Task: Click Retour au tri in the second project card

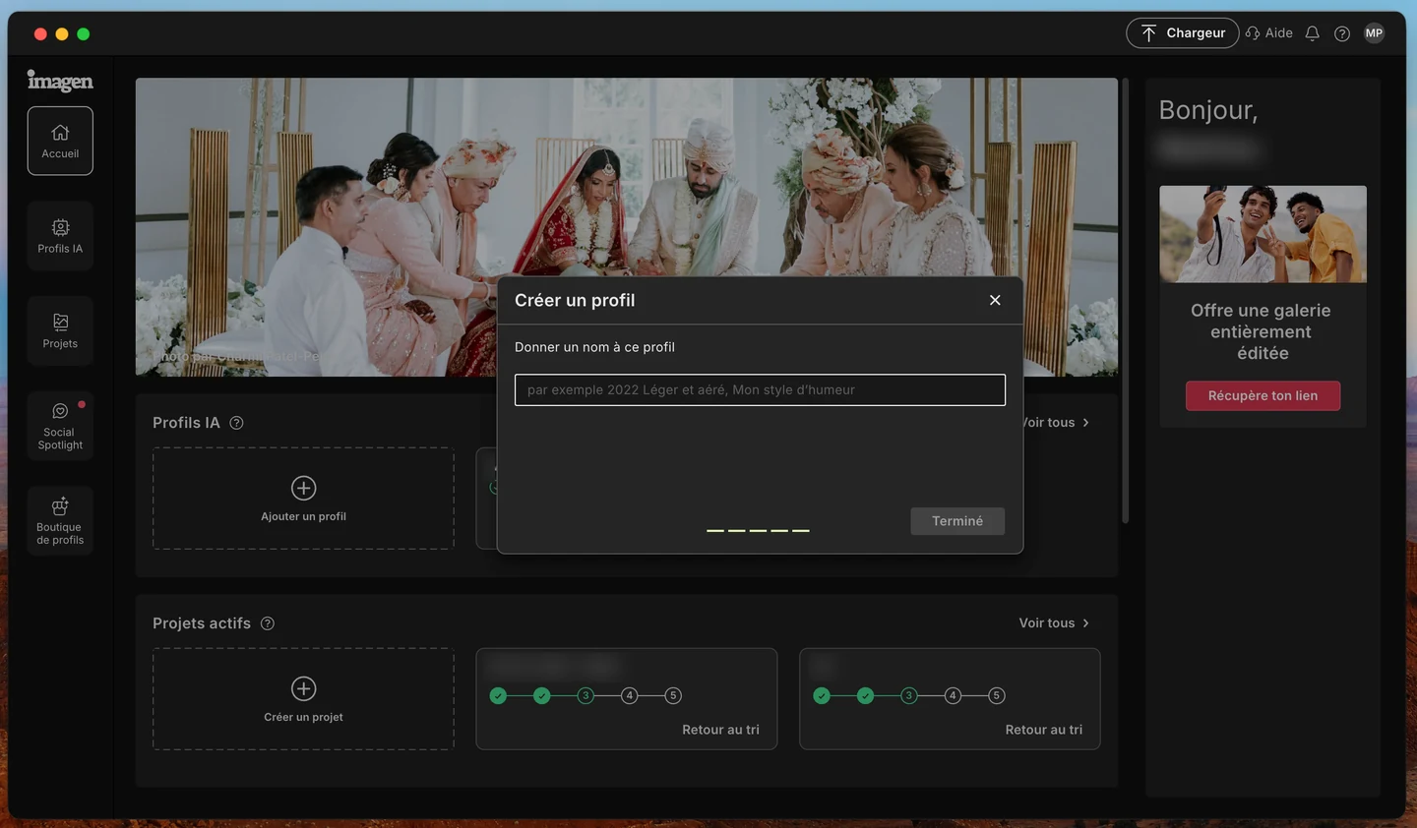Action: tap(1044, 730)
